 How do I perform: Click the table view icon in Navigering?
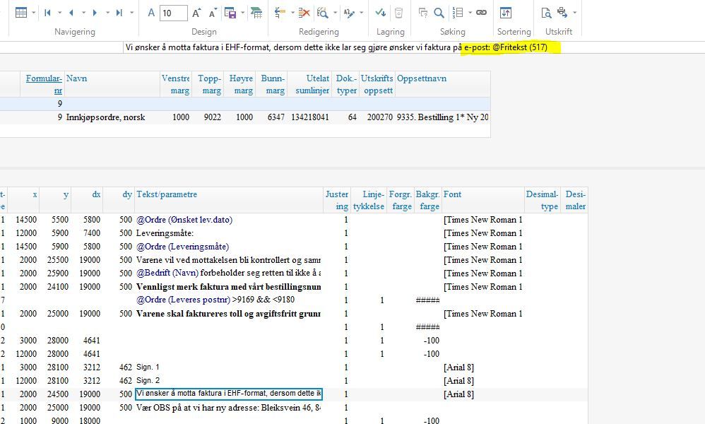(21, 13)
